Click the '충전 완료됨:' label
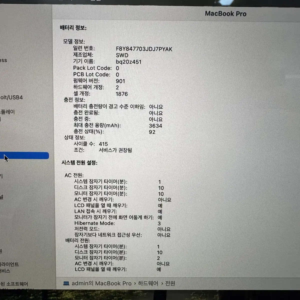 pyautogui.click(x=86, y=113)
